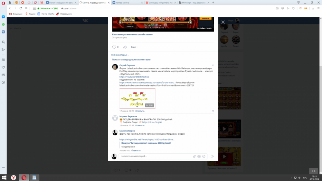Open volume control in system tray
Image resolution: width=322 pixels, height=181 pixels.
(x=299, y=178)
